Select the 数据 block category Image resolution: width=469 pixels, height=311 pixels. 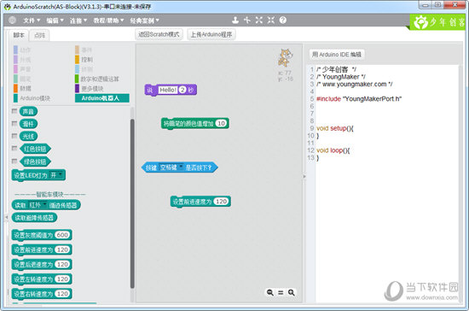coord(22,89)
